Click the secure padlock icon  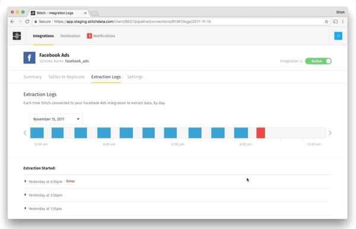pos(36,21)
